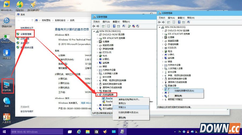Select 电池 in right Device Manager
This screenshot has width=242, height=135.
[x=170, y=51]
